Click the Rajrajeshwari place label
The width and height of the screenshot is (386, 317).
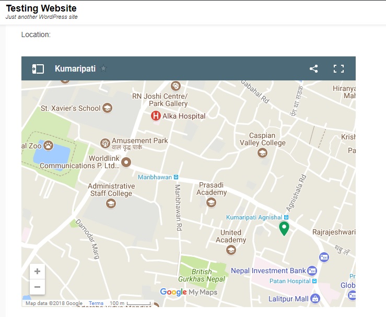(334, 232)
